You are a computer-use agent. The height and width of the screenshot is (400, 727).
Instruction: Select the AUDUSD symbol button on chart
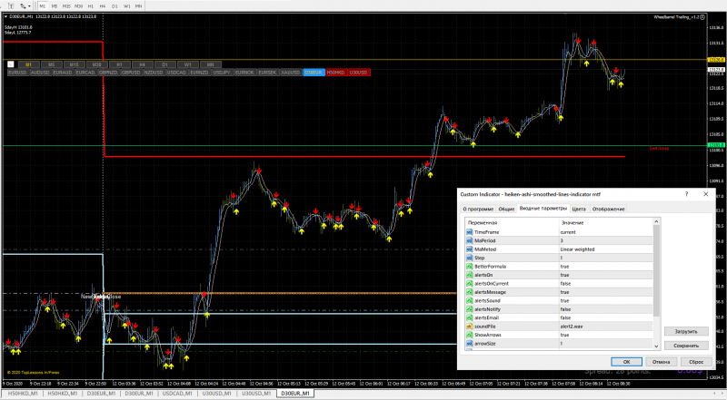click(x=41, y=73)
